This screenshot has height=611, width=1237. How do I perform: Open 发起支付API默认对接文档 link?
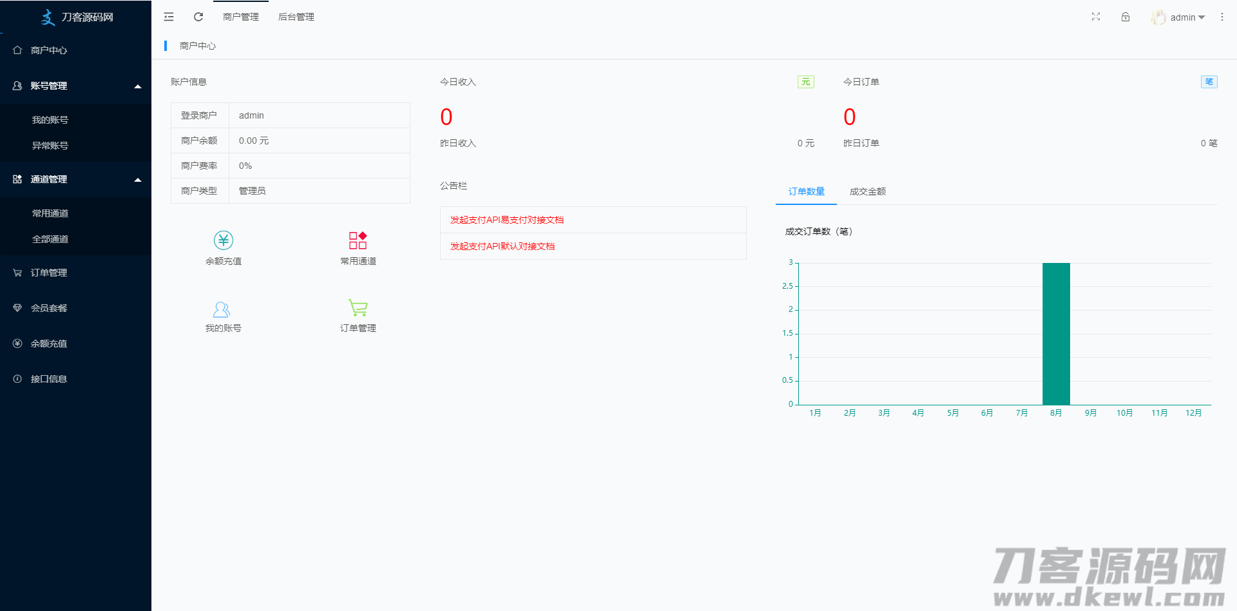(502, 246)
